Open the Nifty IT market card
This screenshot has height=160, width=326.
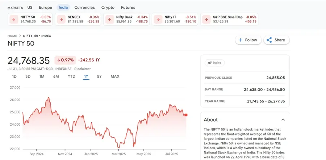click(175, 19)
